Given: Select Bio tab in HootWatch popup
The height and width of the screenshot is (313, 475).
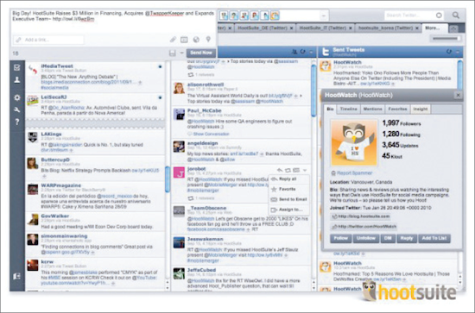Looking at the screenshot, I should pos(330,109).
